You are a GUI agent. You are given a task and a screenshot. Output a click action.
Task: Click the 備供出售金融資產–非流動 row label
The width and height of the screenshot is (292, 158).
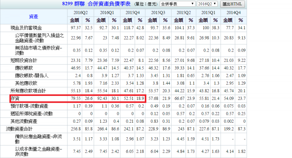tap(39, 139)
